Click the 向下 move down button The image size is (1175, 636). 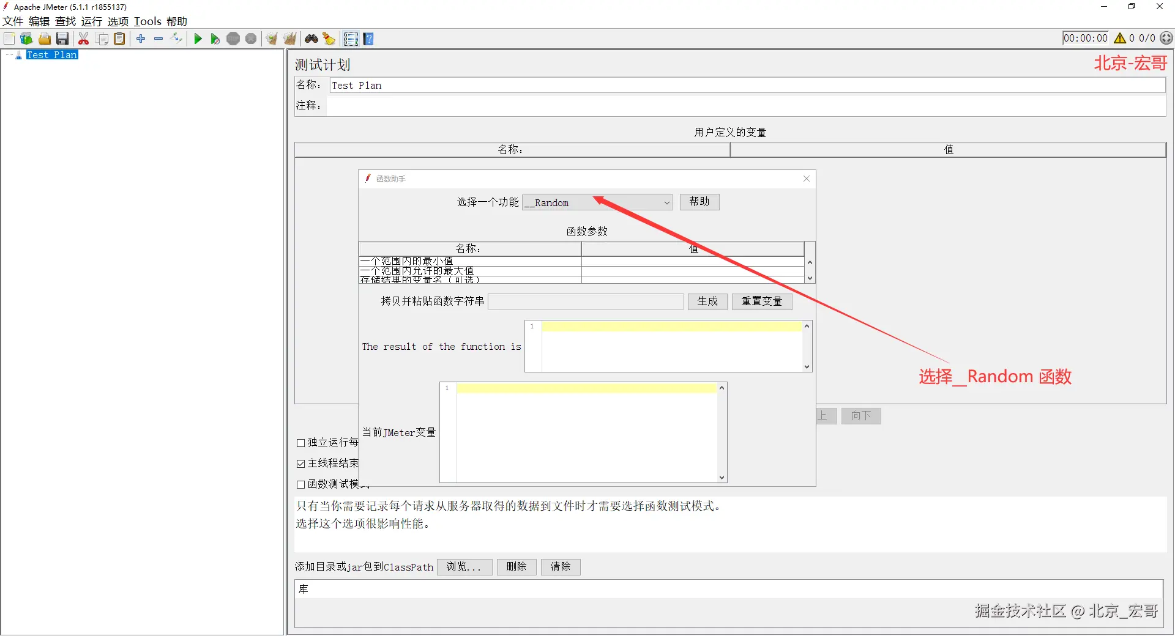861,416
